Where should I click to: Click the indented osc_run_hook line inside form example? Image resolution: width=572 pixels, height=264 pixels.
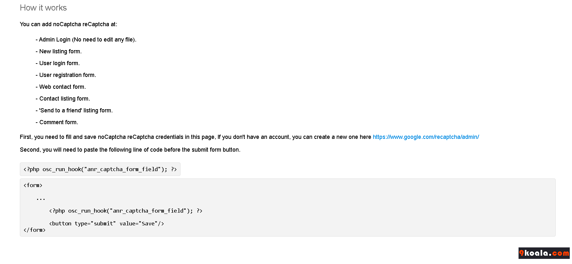126,211
